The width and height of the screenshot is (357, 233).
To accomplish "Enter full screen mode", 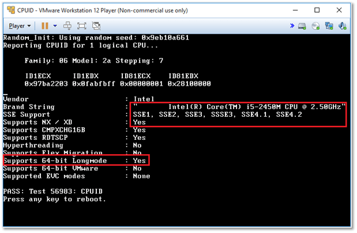I will pyautogui.click(x=81, y=26).
